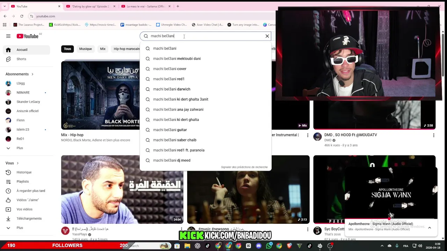Choose suggestion "machi bel3ani red1 ft. paranoia"
Viewport: 447px width, 251px height.
[x=205, y=150]
